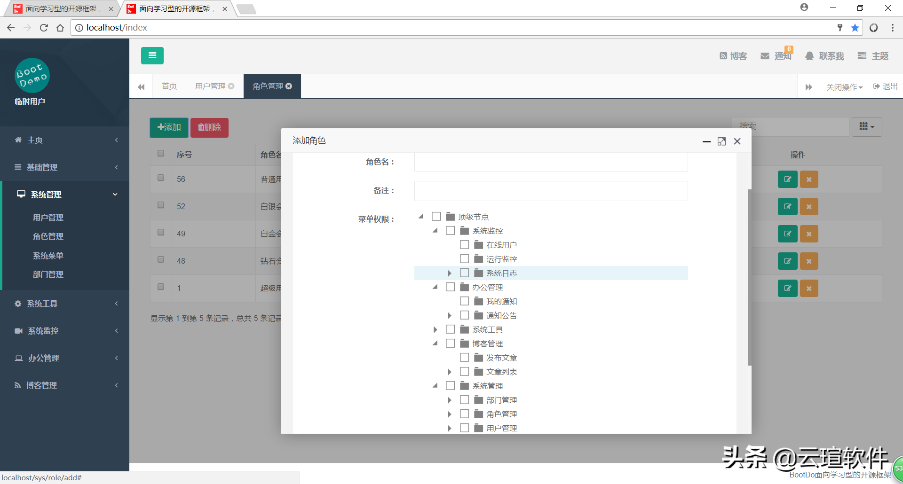Image resolution: width=903 pixels, height=484 pixels.
Task: Expand 系统工具 sidebar menu
Action: point(64,304)
